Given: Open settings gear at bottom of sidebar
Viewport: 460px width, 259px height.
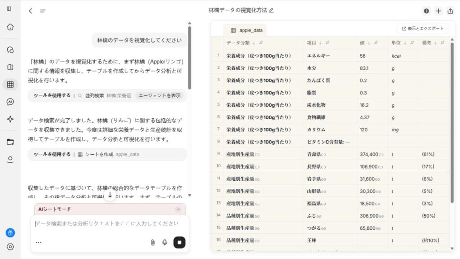Looking at the screenshot, I should tap(10, 246).
